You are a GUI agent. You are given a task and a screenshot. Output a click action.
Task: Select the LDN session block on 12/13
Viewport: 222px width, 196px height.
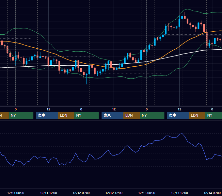(197, 115)
